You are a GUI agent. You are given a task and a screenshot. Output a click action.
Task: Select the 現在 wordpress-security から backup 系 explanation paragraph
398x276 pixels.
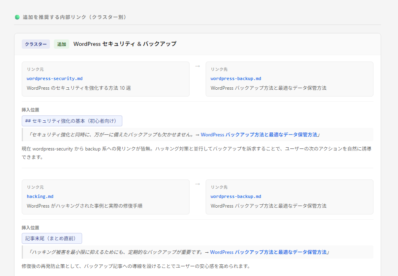tap(196, 153)
